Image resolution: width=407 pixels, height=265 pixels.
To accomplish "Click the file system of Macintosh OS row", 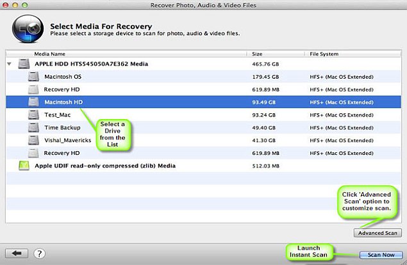I will [x=342, y=77].
